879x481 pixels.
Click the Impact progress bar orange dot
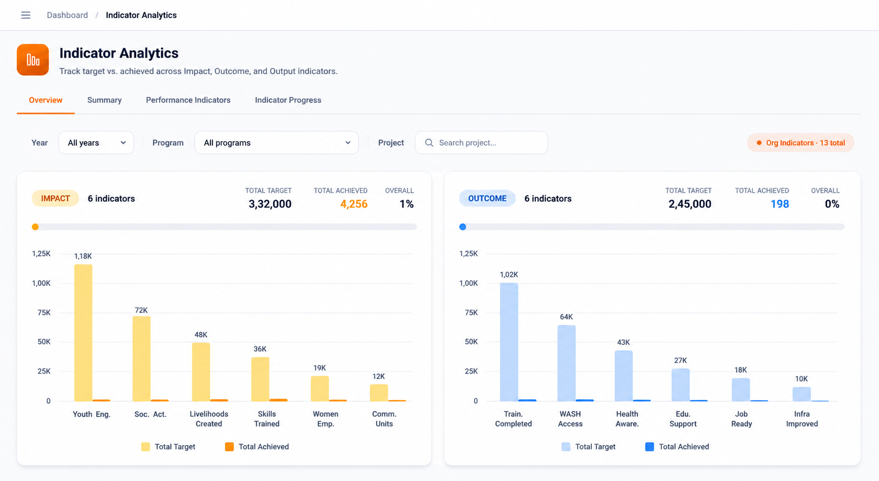[x=35, y=227]
